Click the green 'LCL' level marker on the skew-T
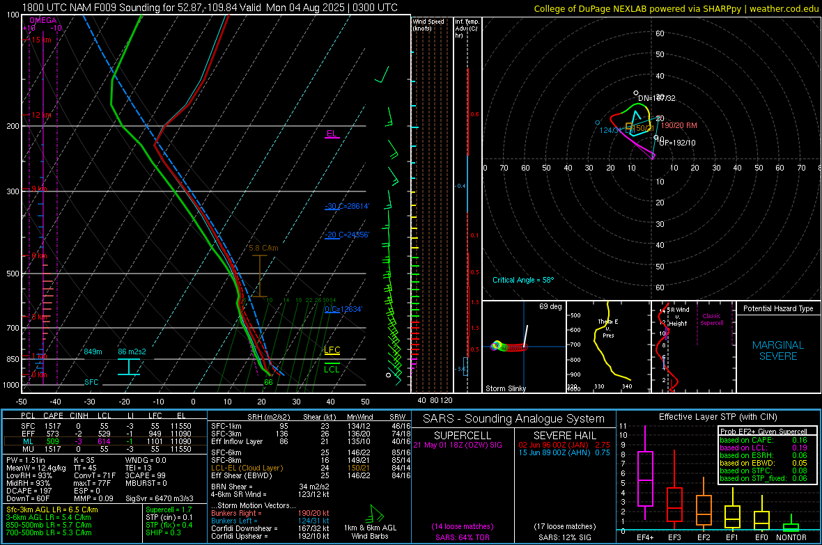The width and height of the screenshot is (822, 545). coord(332,369)
